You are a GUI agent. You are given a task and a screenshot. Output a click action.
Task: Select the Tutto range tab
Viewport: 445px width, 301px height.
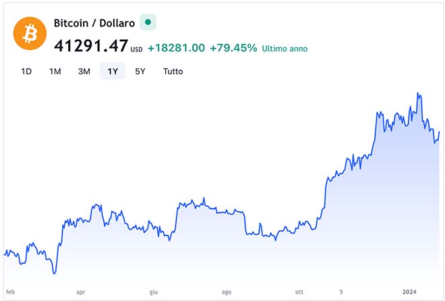pos(173,71)
